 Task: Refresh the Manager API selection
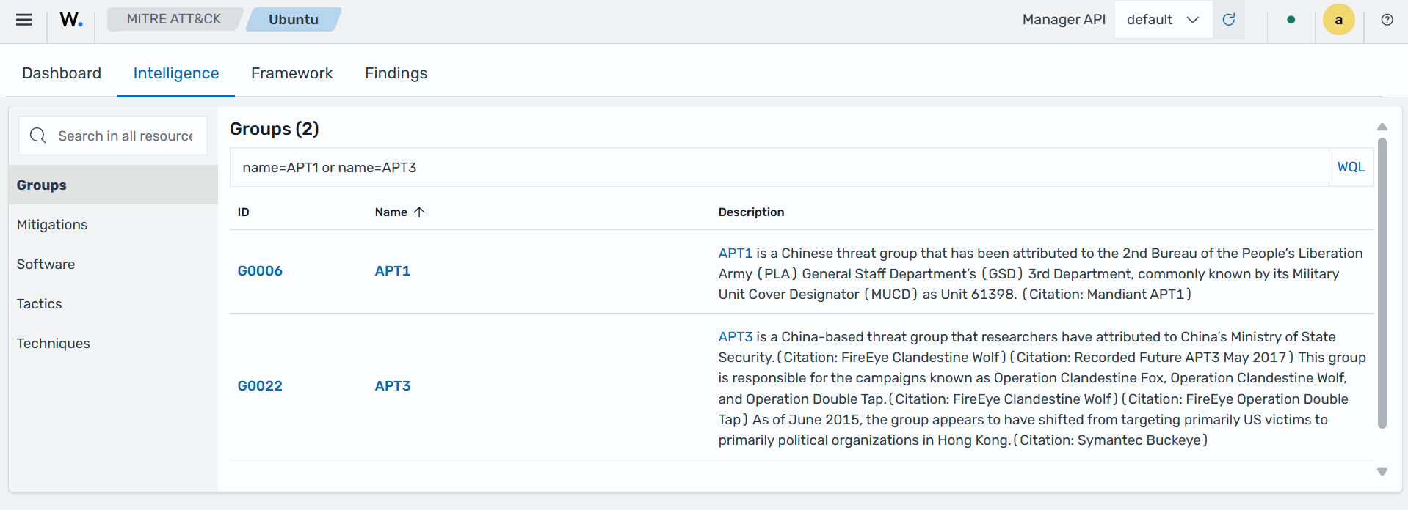pyautogui.click(x=1229, y=20)
